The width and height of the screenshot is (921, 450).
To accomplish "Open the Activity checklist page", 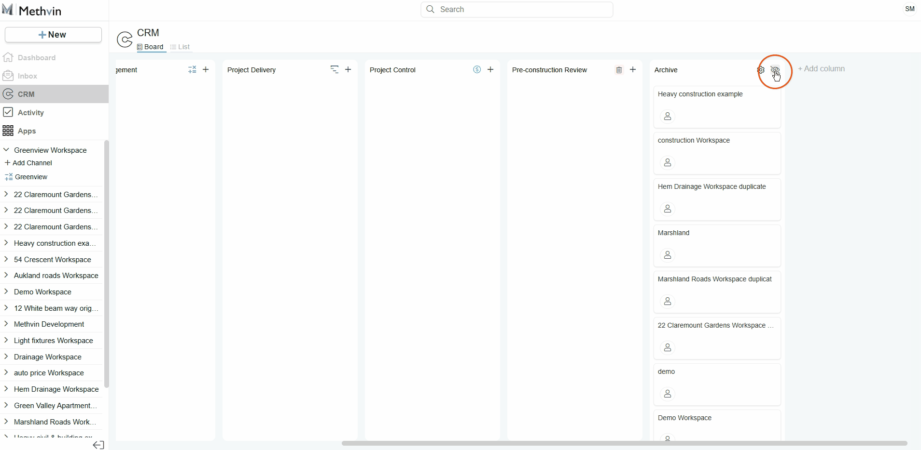I will click(x=30, y=113).
